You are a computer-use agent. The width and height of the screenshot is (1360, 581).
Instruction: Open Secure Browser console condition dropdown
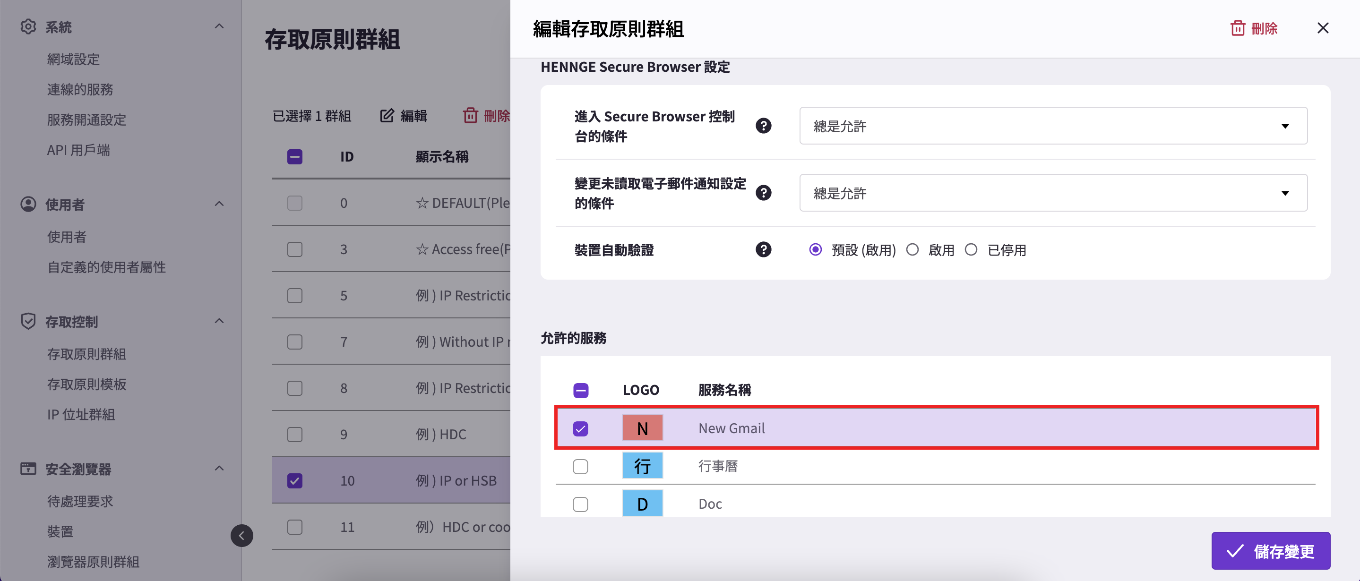pyautogui.click(x=1053, y=126)
